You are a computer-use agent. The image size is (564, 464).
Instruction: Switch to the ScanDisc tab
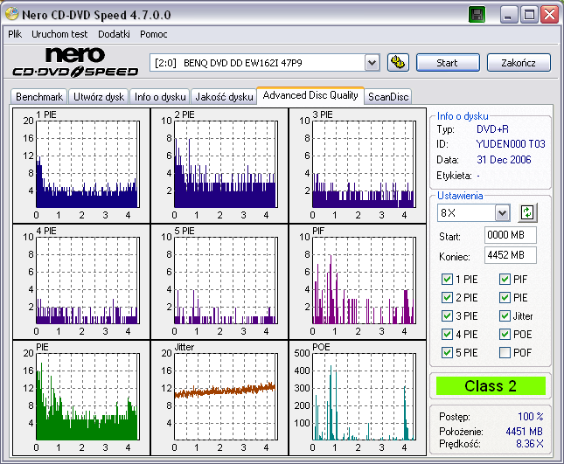click(388, 97)
